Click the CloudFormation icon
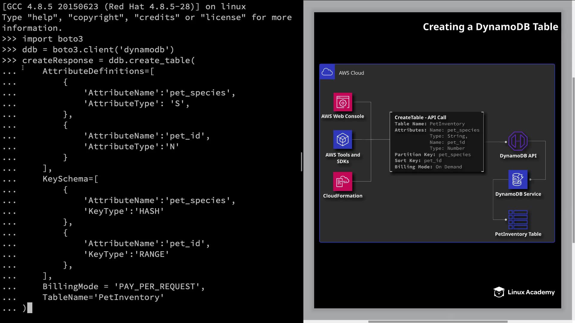The height and width of the screenshot is (323, 575). [343, 181]
